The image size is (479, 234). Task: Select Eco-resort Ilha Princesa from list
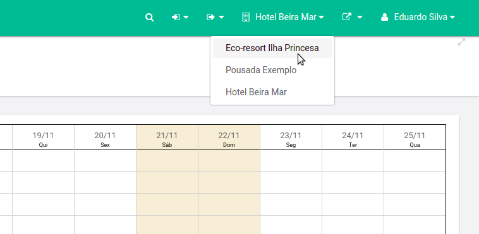272,48
